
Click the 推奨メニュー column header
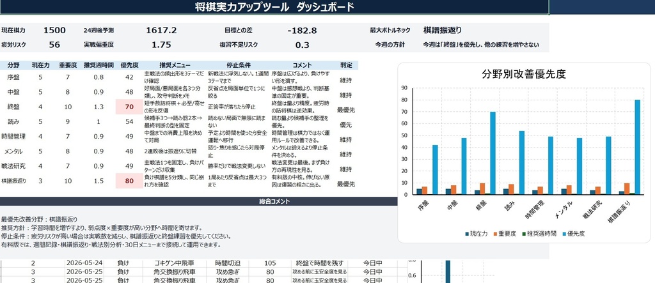(x=175, y=65)
